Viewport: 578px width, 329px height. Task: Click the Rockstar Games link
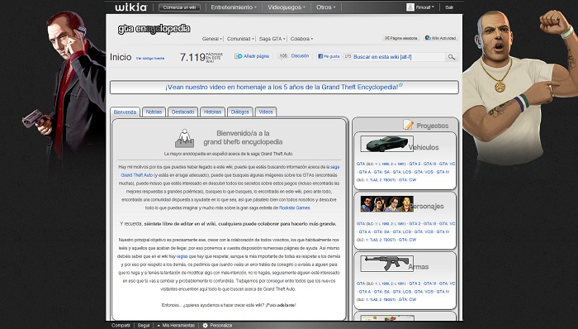tap(294, 208)
